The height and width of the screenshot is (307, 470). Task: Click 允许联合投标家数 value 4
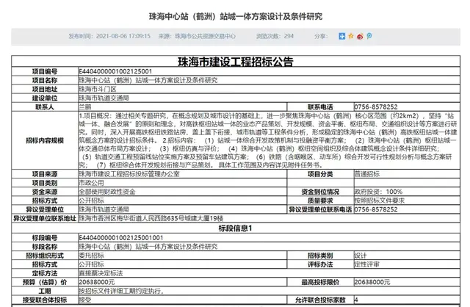pyautogui.click(x=356, y=300)
